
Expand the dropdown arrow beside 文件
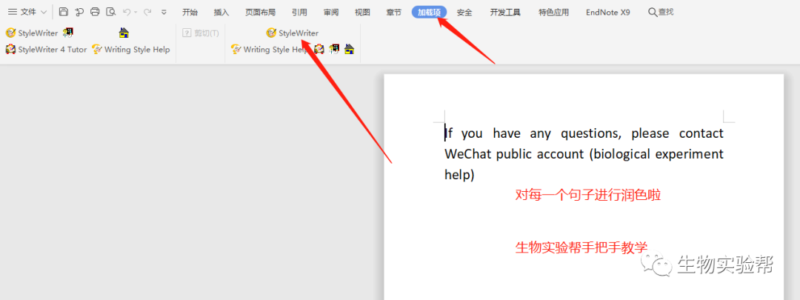tap(44, 12)
